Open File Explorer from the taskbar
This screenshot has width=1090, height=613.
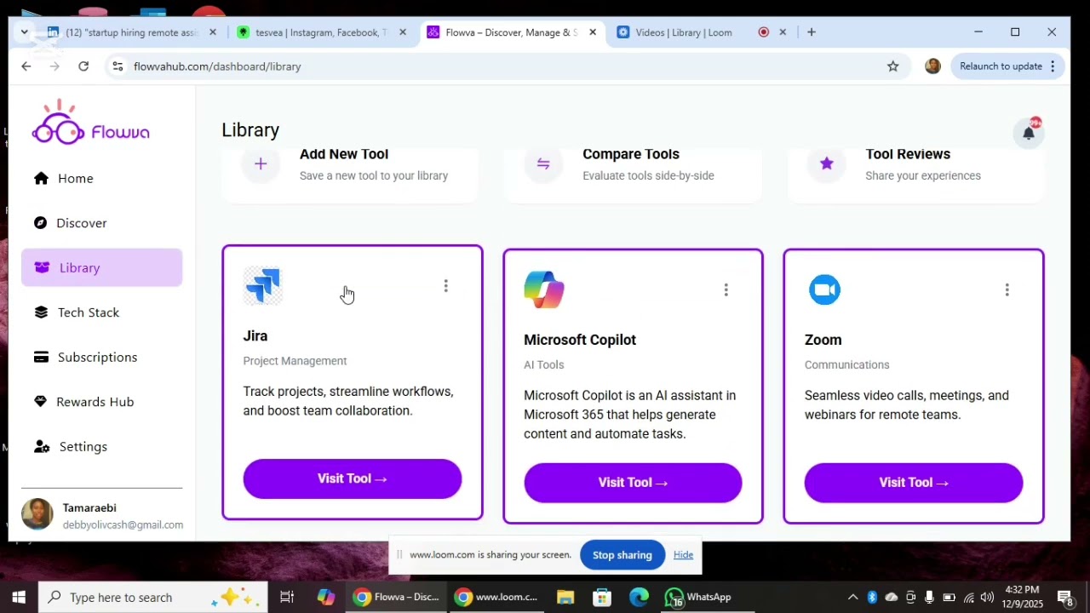[565, 597]
